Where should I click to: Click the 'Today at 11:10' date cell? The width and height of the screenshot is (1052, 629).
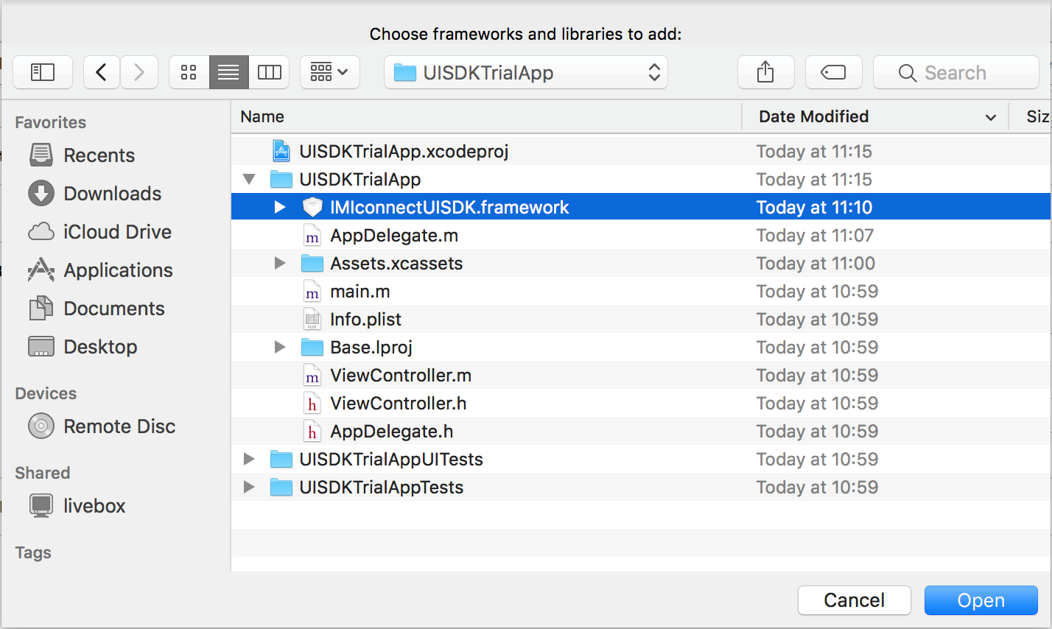point(815,207)
